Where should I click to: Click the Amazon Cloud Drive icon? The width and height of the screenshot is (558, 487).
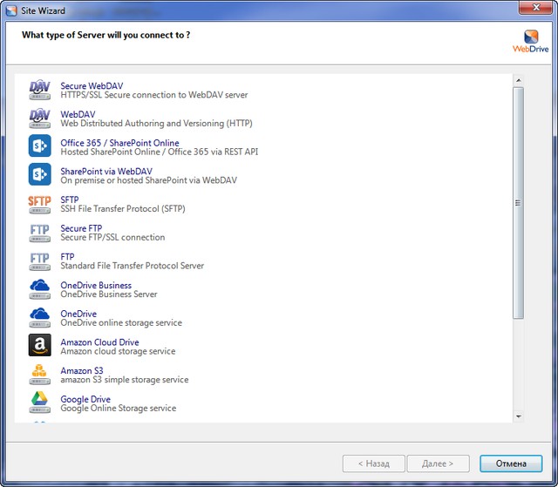coord(40,346)
